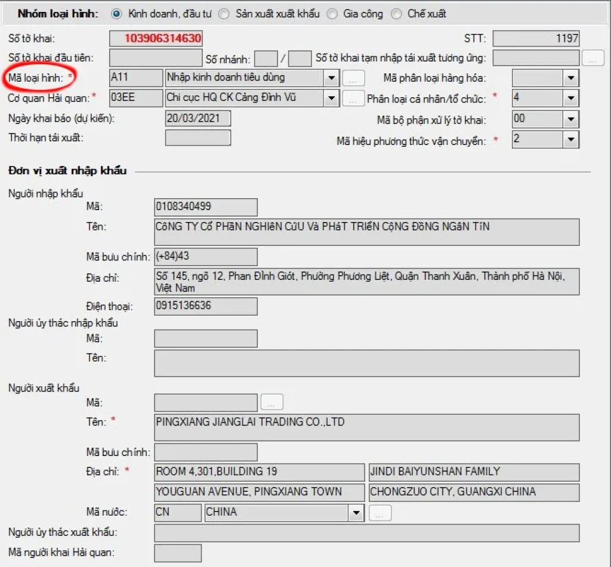Click the exporter name field PINGXIANG JIANGLAI
The width and height of the screenshot is (611, 567).
[x=366, y=427]
